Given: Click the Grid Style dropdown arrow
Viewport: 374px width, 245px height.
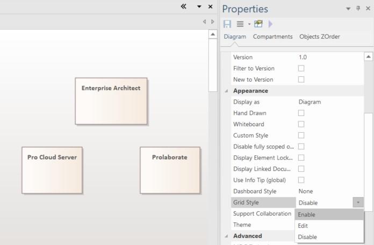Looking at the screenshot, I should tap(358, 203).
